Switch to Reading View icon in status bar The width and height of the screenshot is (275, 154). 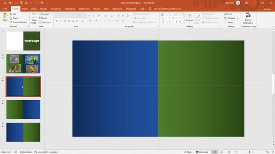[x=229, y=152]
